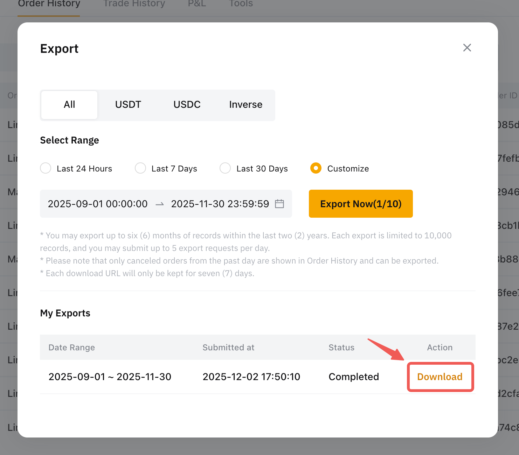Image resolution: width=519 pixels, height=455 pixels.
Task: Switch to the Inverse tab
Action: click(x=245, y=105)
